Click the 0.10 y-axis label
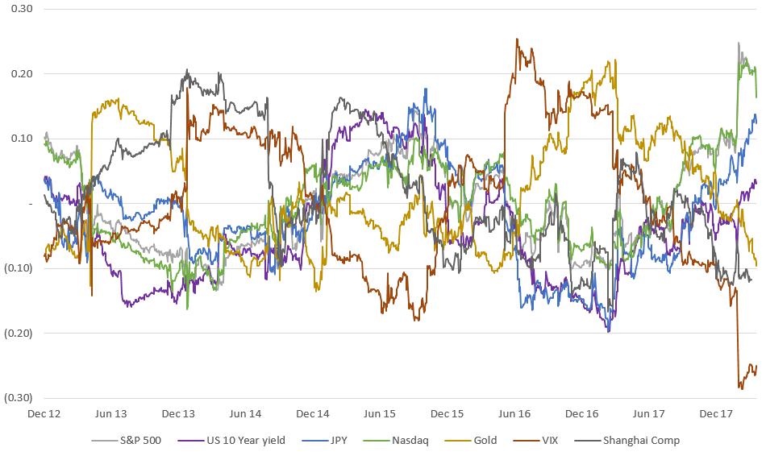Image resolution: width=766 pixels, height=456 pixels. (x=22, y=139)
